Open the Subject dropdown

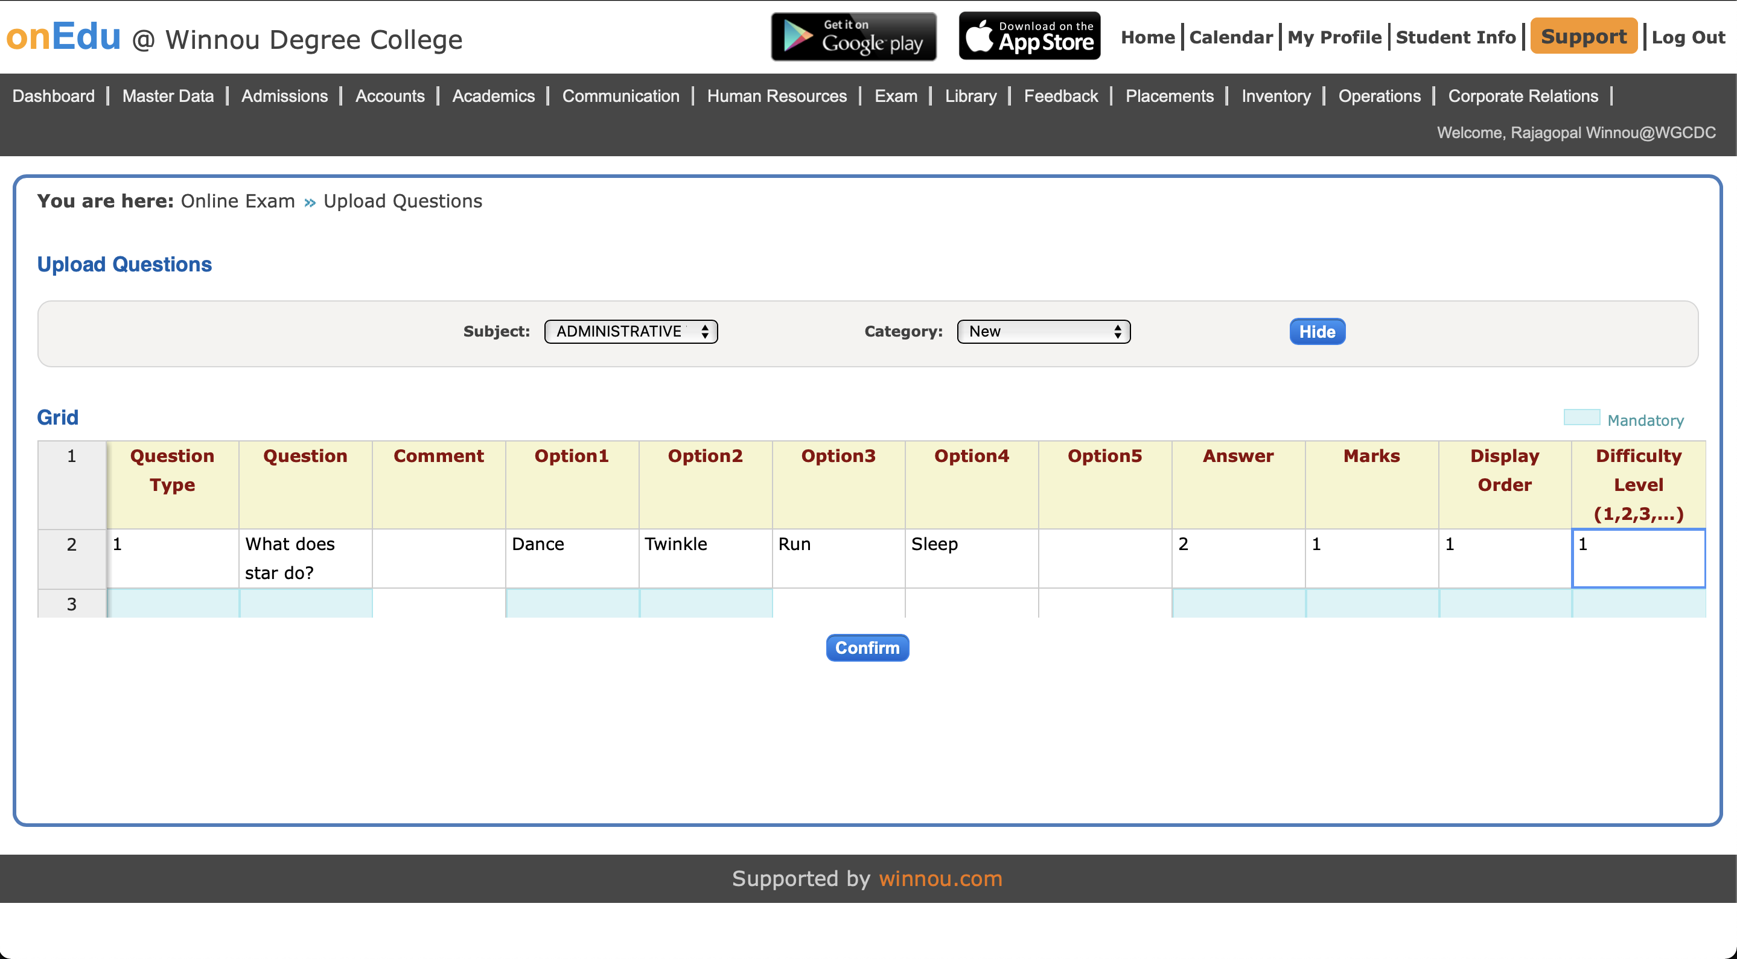tap(631, 332)
